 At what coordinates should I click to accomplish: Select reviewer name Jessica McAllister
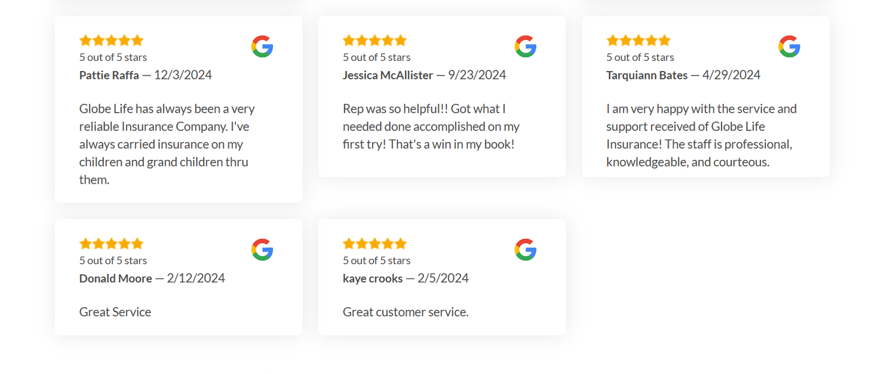pos(388,75)
